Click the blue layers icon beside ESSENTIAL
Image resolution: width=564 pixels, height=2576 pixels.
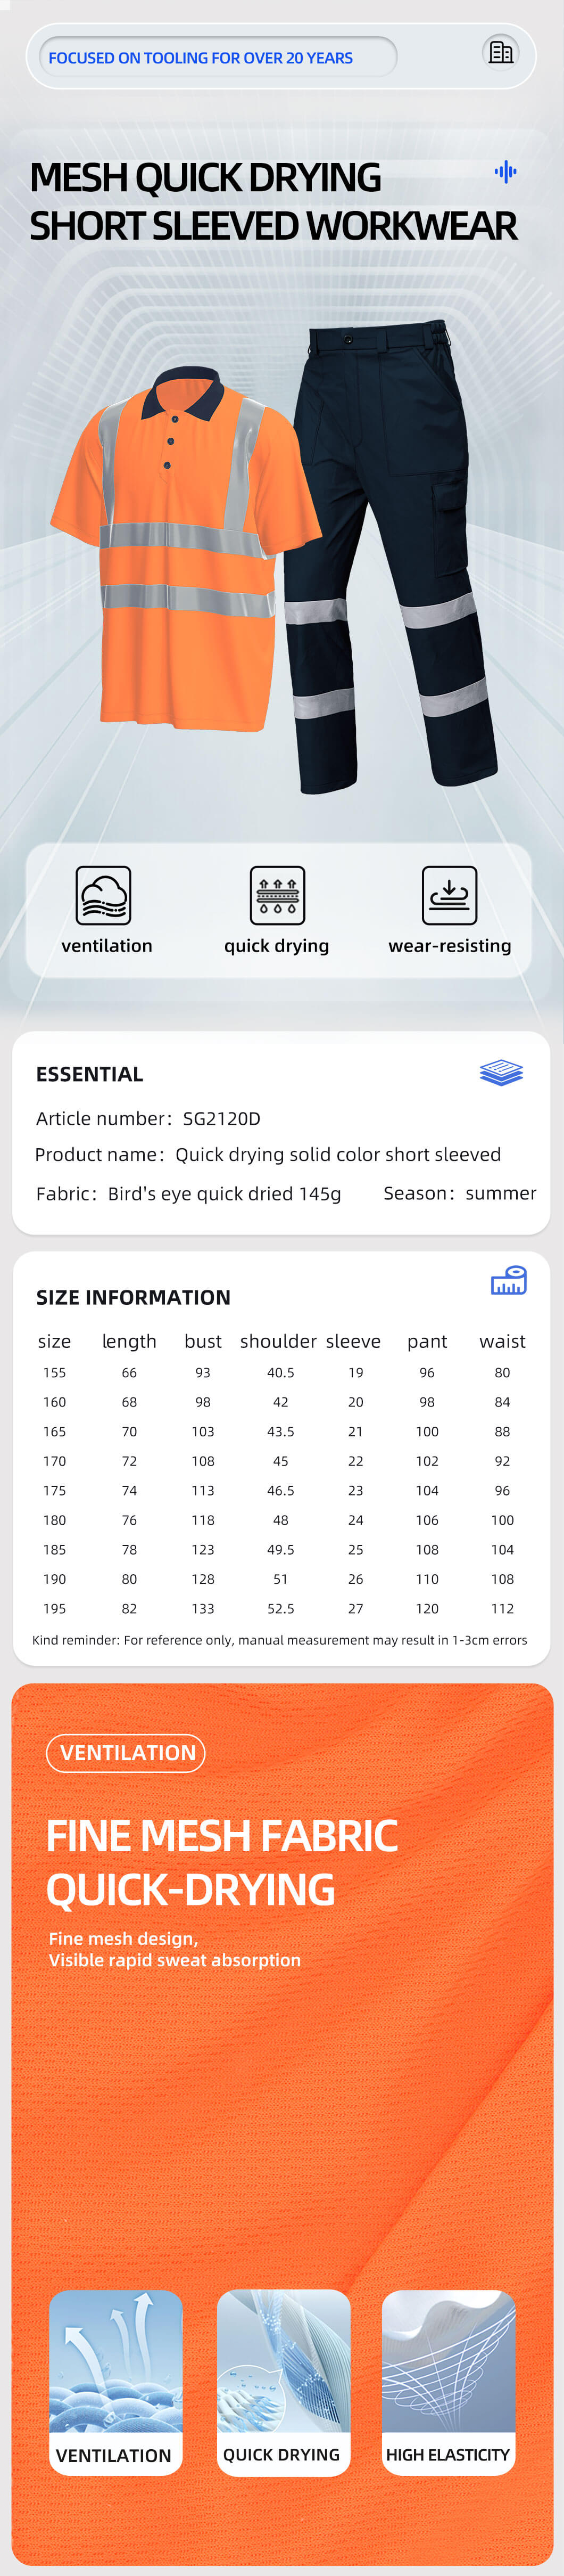point(501,1073)
